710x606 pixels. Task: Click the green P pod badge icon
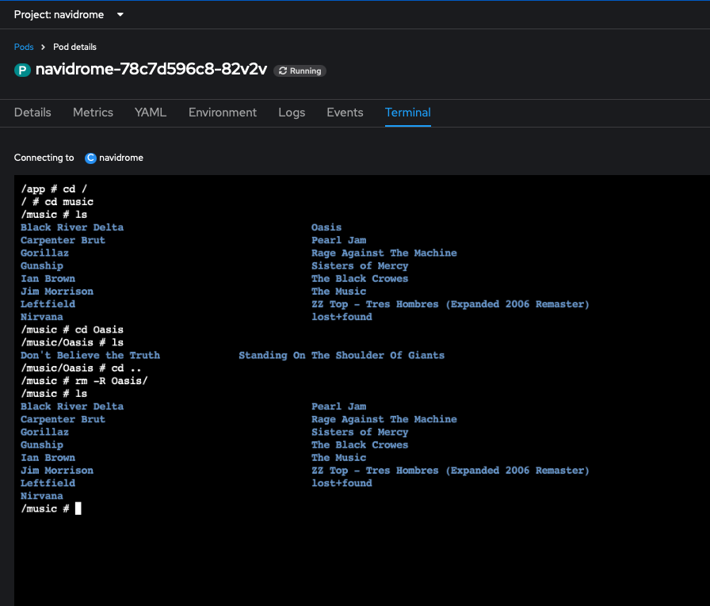(x=22, y=71)
